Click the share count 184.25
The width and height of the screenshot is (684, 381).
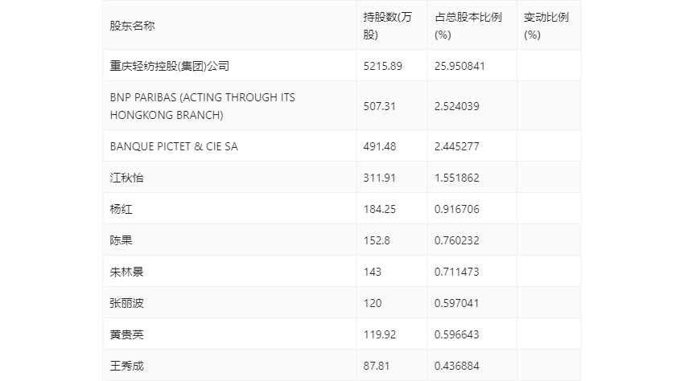pyautogui.click(x=380, y=209)
